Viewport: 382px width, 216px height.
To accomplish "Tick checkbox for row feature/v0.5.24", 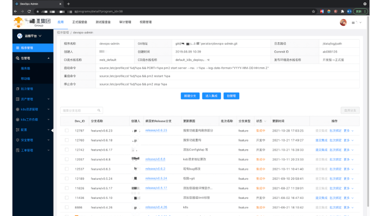I will (67, 178).
